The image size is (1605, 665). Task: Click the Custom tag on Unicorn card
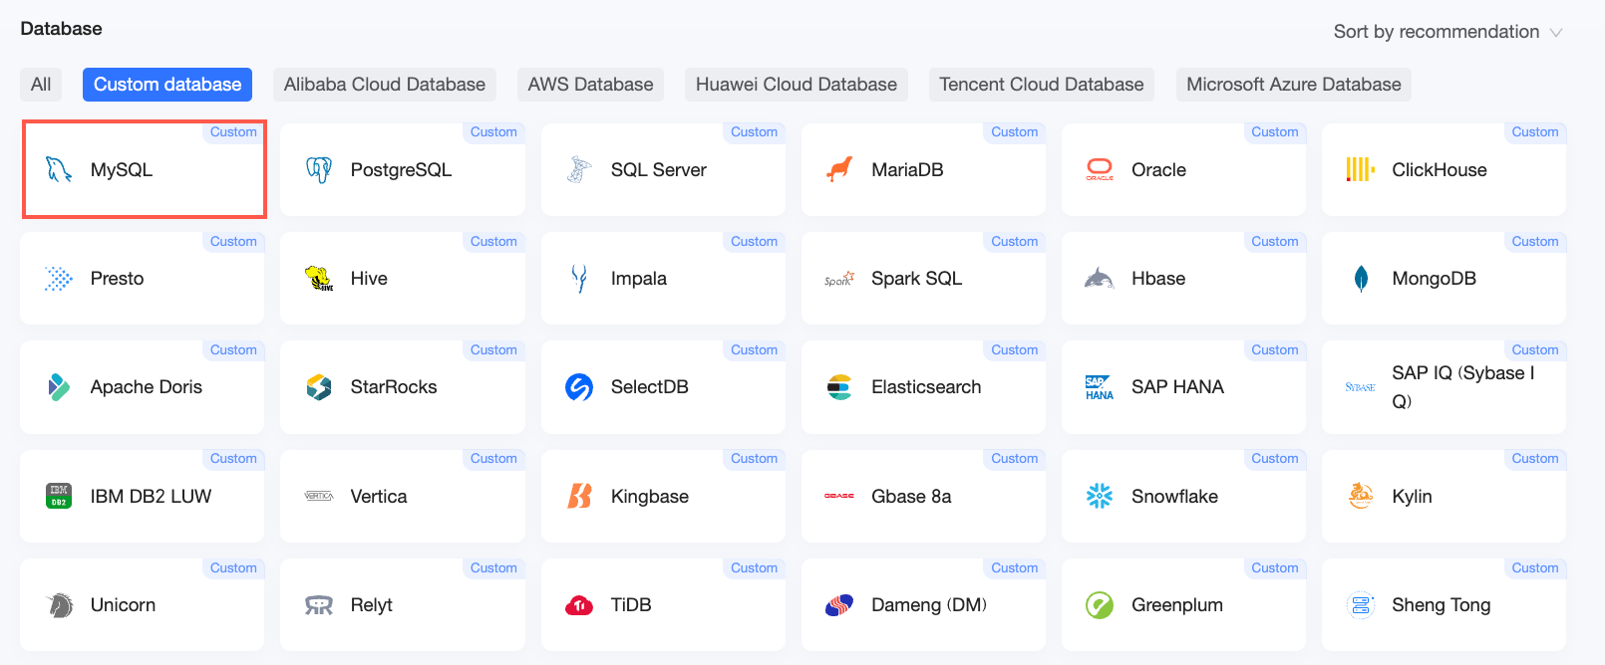tap(233, 568)
